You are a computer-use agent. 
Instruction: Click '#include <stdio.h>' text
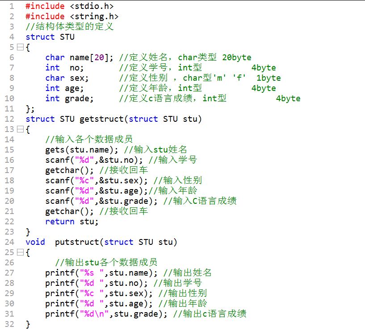(x=70, y=6)
